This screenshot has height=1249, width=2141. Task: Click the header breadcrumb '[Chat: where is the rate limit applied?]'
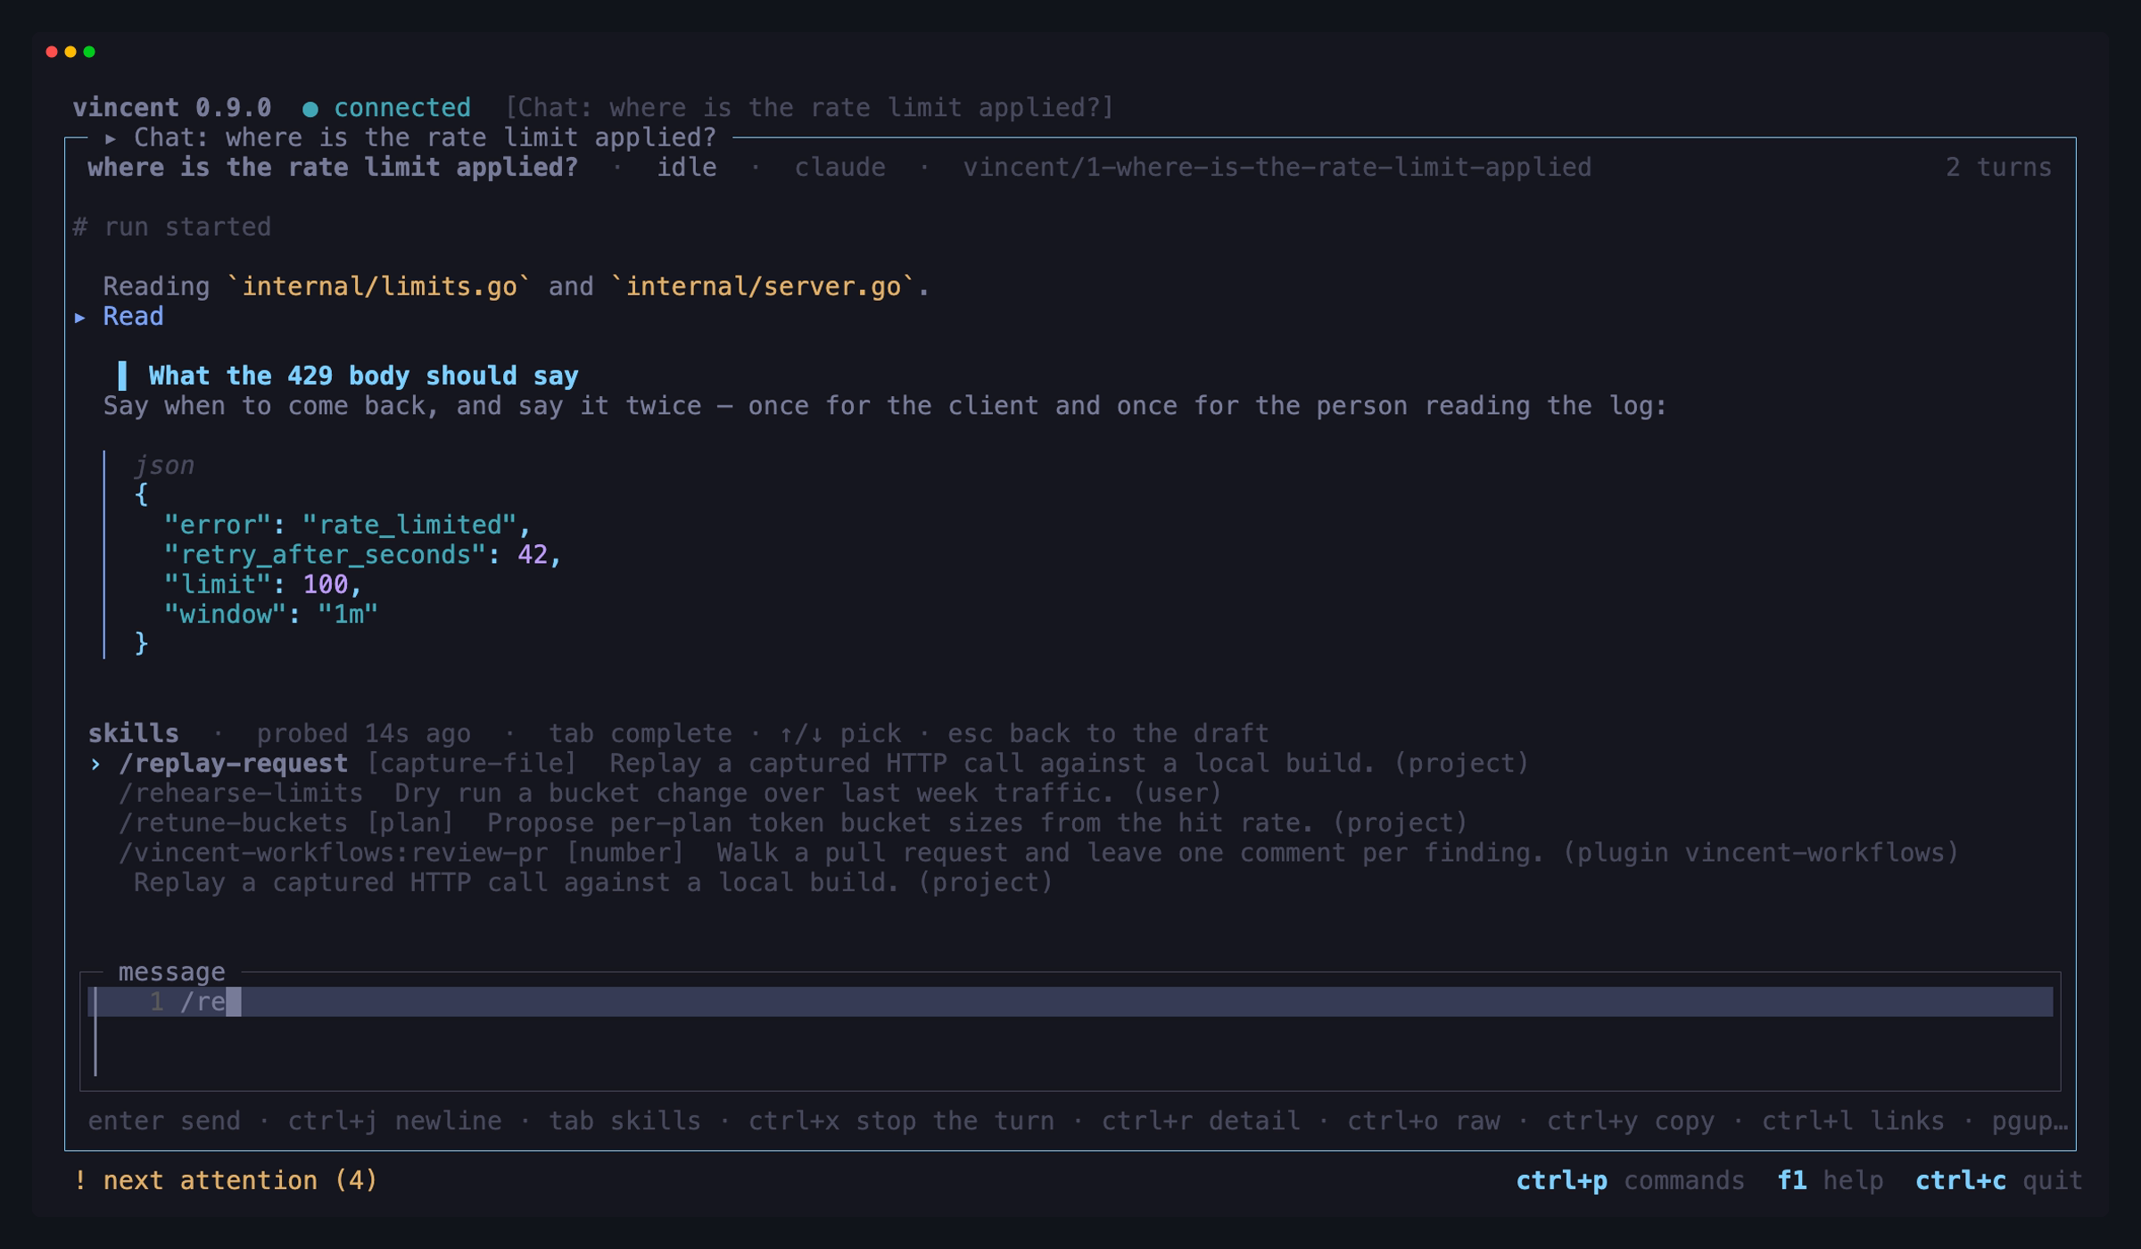click(x=809, y=108)
